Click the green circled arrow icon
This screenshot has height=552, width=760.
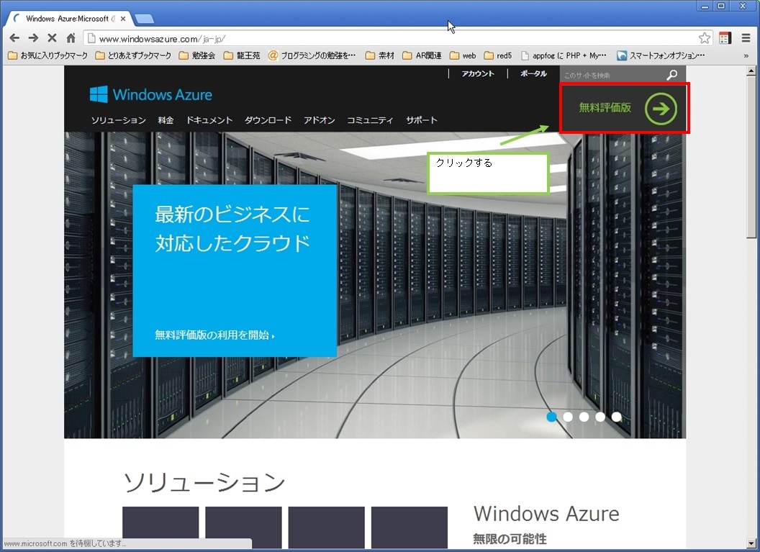(x=661, y=108)
